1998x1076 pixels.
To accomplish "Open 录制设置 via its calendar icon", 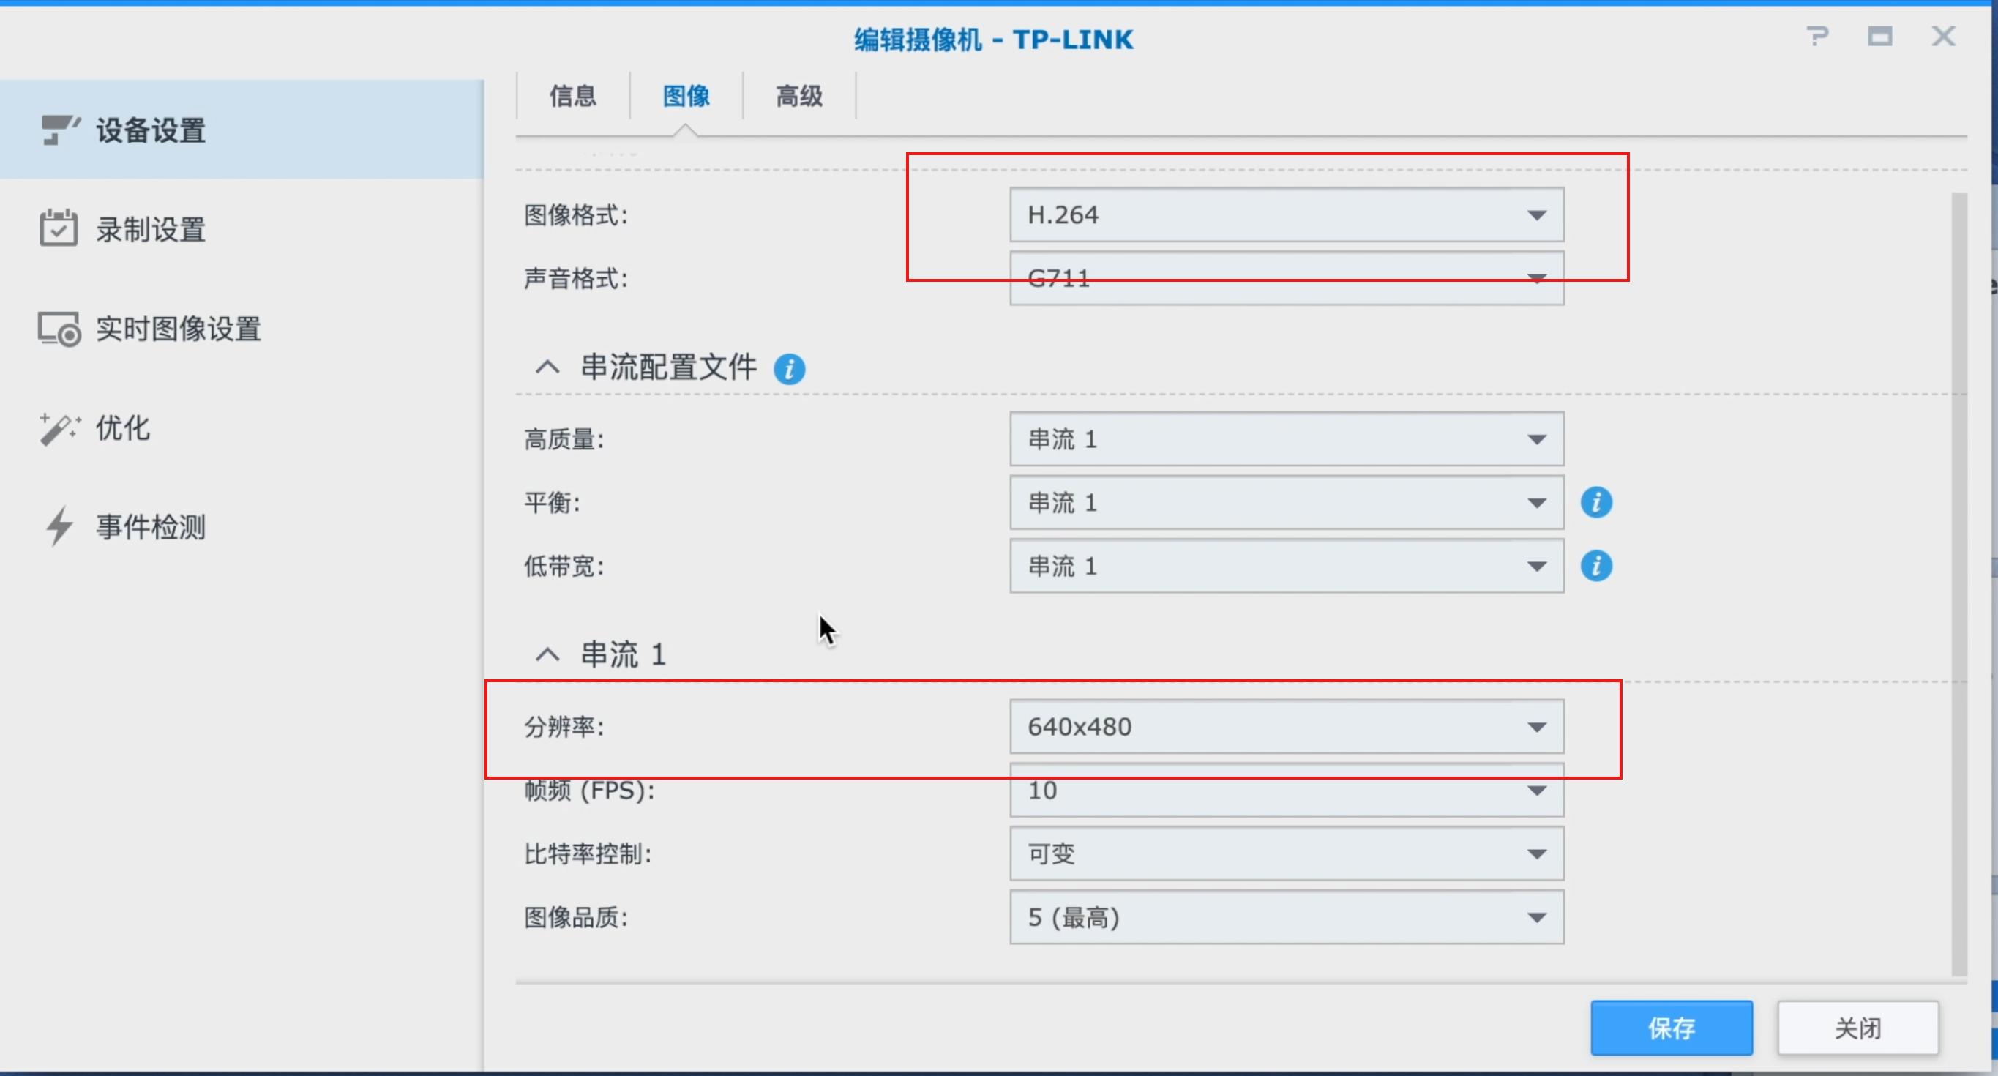I will (60, 228).
